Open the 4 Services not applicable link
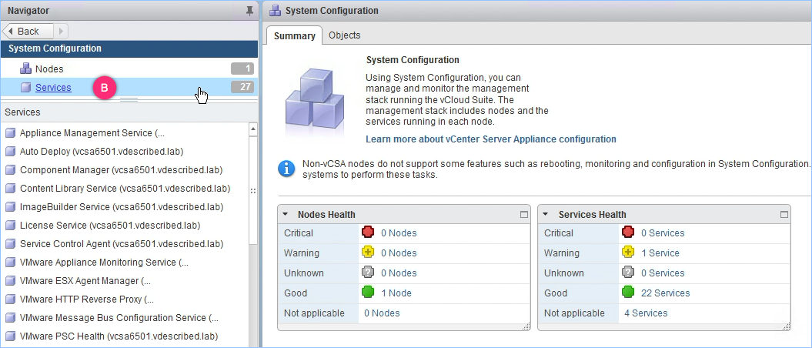 646,313
